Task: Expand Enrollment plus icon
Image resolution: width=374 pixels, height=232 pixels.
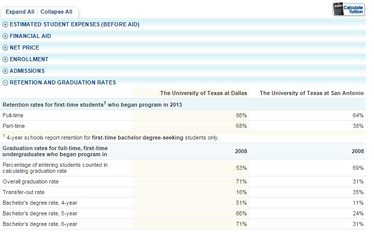Action: pos(5,59)
